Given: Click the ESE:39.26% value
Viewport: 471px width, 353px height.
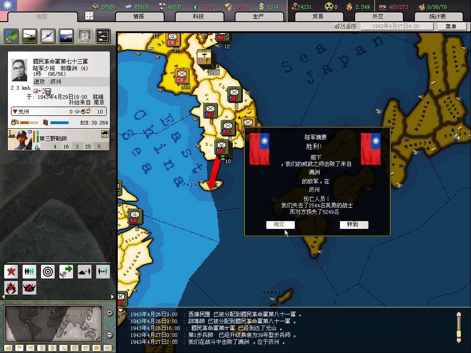Looking at the screenshot, I should [94, 123].
